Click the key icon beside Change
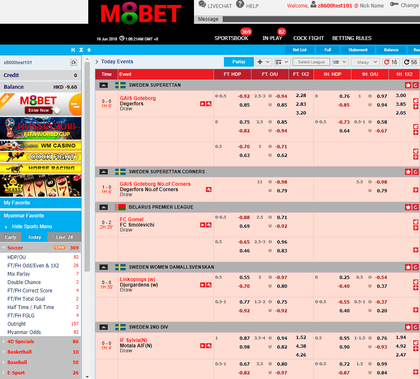 click(394, 4)
